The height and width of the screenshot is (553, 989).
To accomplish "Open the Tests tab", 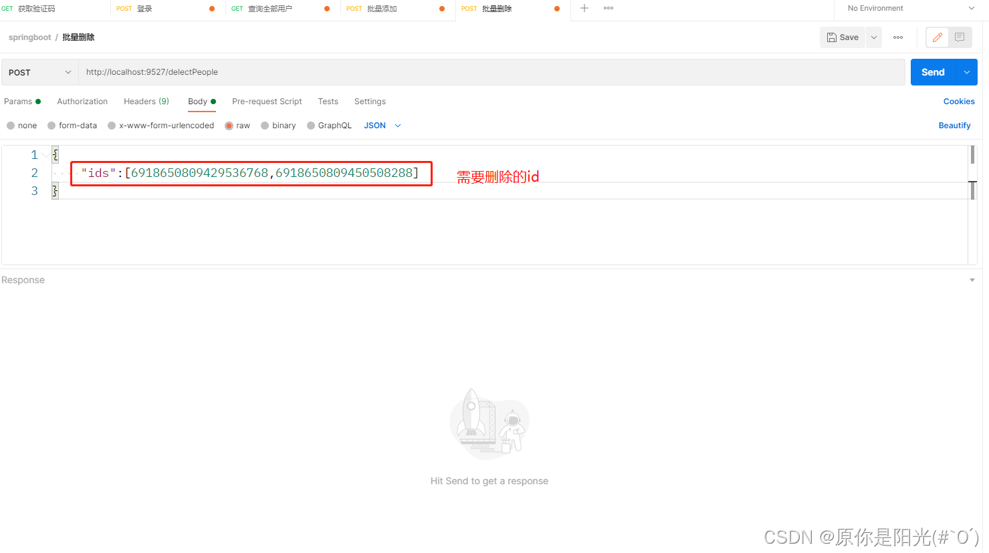I will pos(328,102).
